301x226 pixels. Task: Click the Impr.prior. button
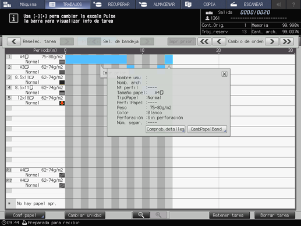[182, 41]
